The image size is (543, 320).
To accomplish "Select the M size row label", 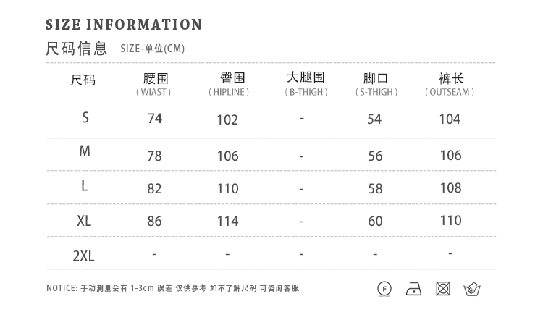I will 85,151.
